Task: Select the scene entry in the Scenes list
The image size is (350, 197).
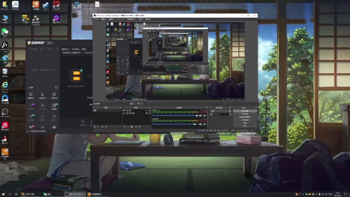Action: click(x=107, y=111)
